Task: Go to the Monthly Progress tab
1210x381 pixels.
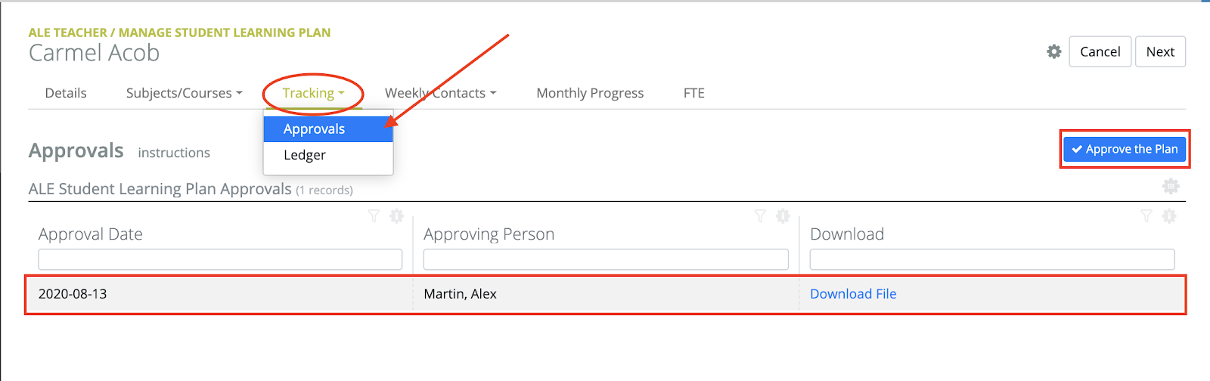Action: pyautogui.click(x=590, y=93)
